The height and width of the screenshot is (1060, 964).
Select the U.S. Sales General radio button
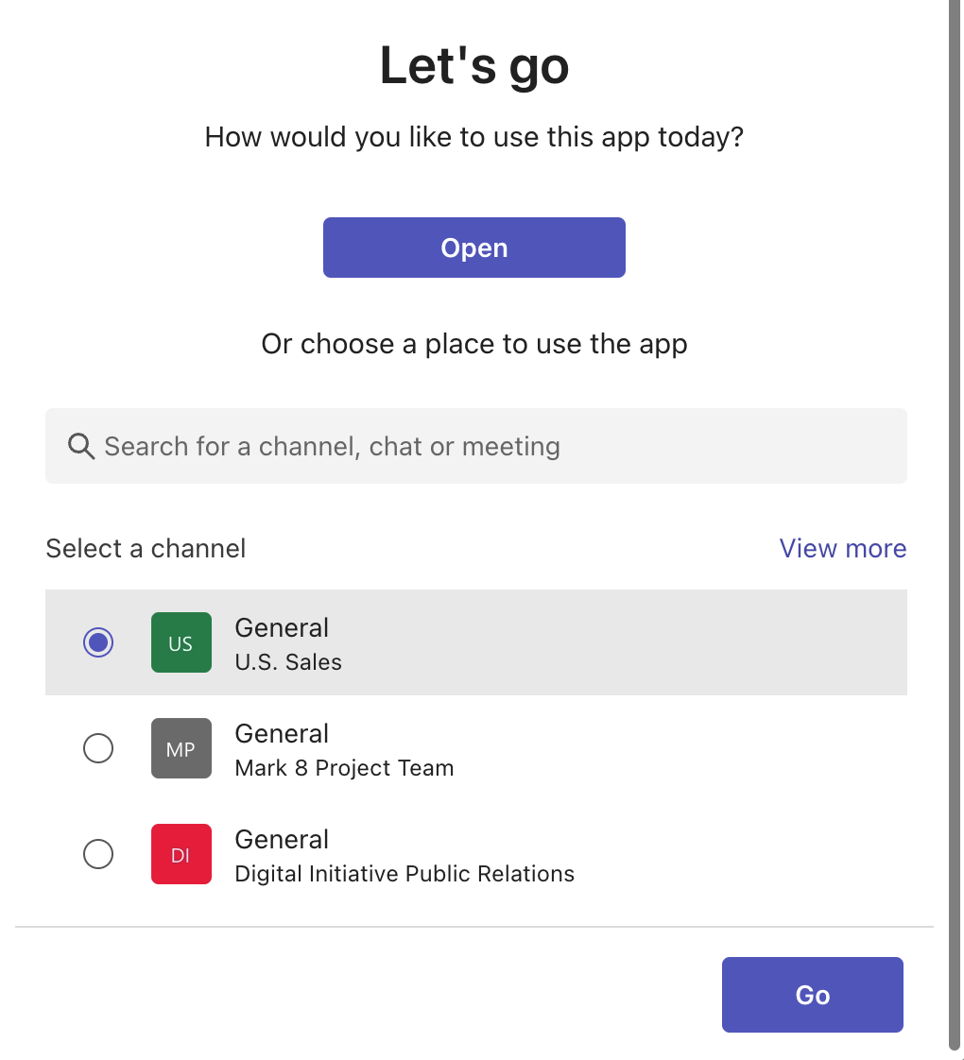point(98,642)
